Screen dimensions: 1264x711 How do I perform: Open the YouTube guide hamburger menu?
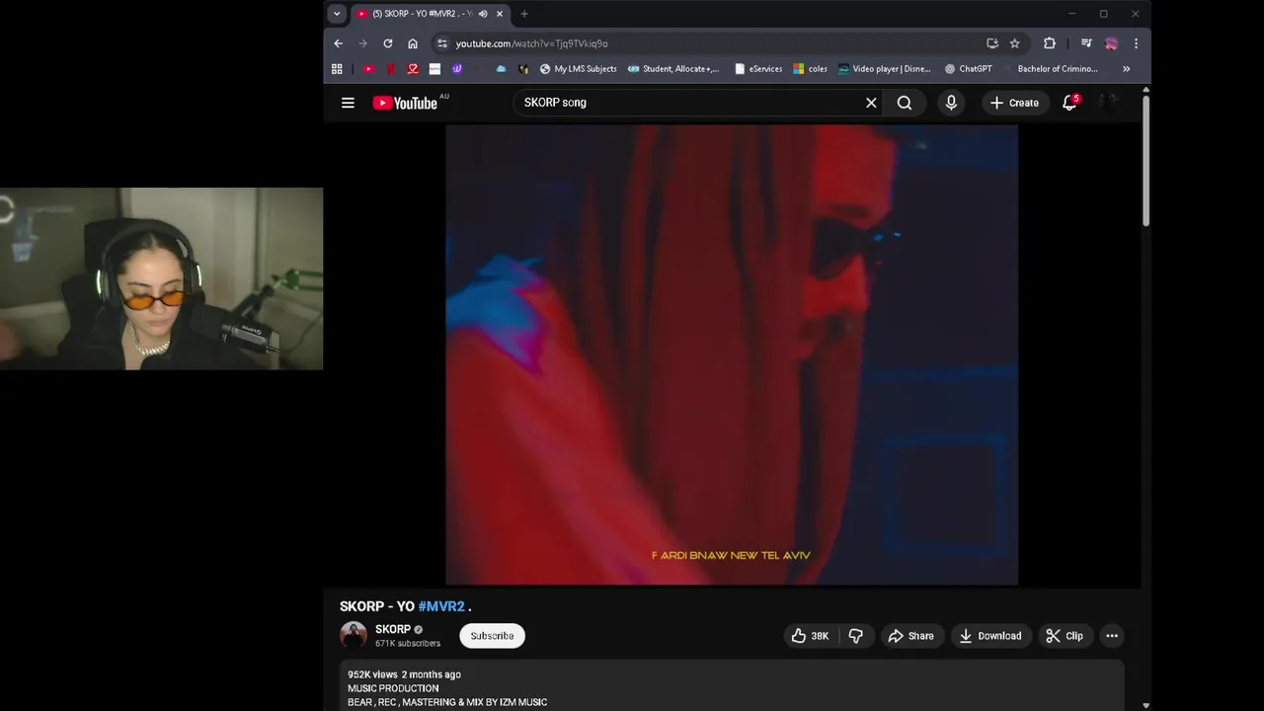tap(348, 103)
